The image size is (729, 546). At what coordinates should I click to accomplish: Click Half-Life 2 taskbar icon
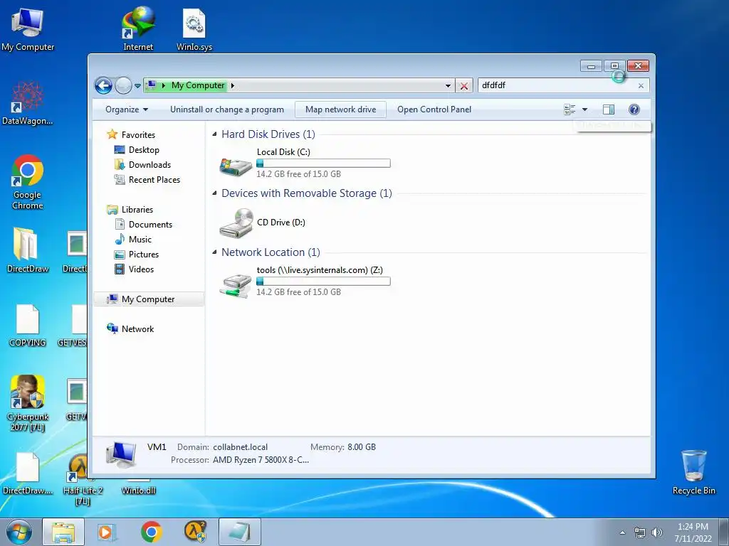pyautogui.click(x=195, y=532)
